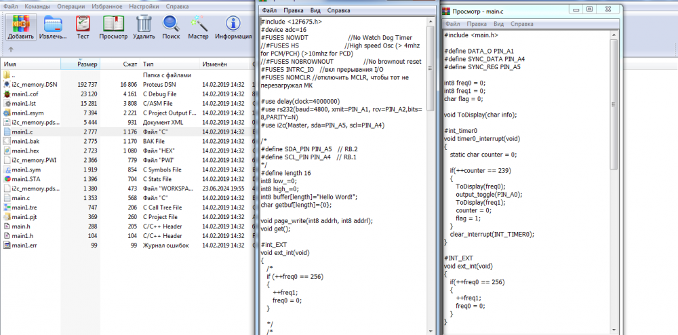Open Команды menu in WinRAR
Image resolution: width=678 pixels, height=335 pixels.
pos(37,7)
